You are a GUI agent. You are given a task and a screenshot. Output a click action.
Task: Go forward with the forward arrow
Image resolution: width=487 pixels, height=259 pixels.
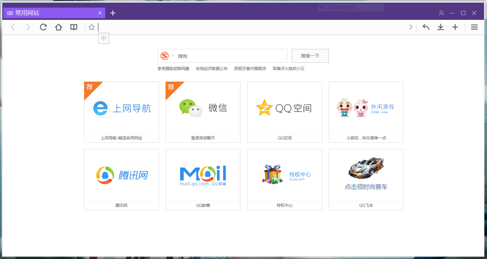28,27
